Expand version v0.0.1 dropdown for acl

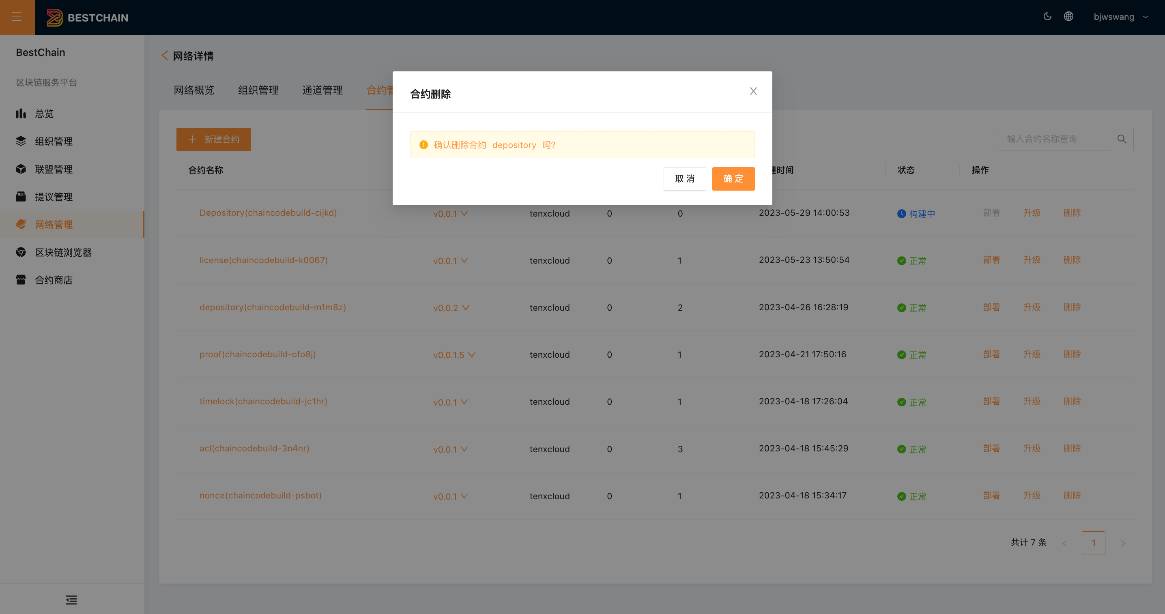point(450,449)
